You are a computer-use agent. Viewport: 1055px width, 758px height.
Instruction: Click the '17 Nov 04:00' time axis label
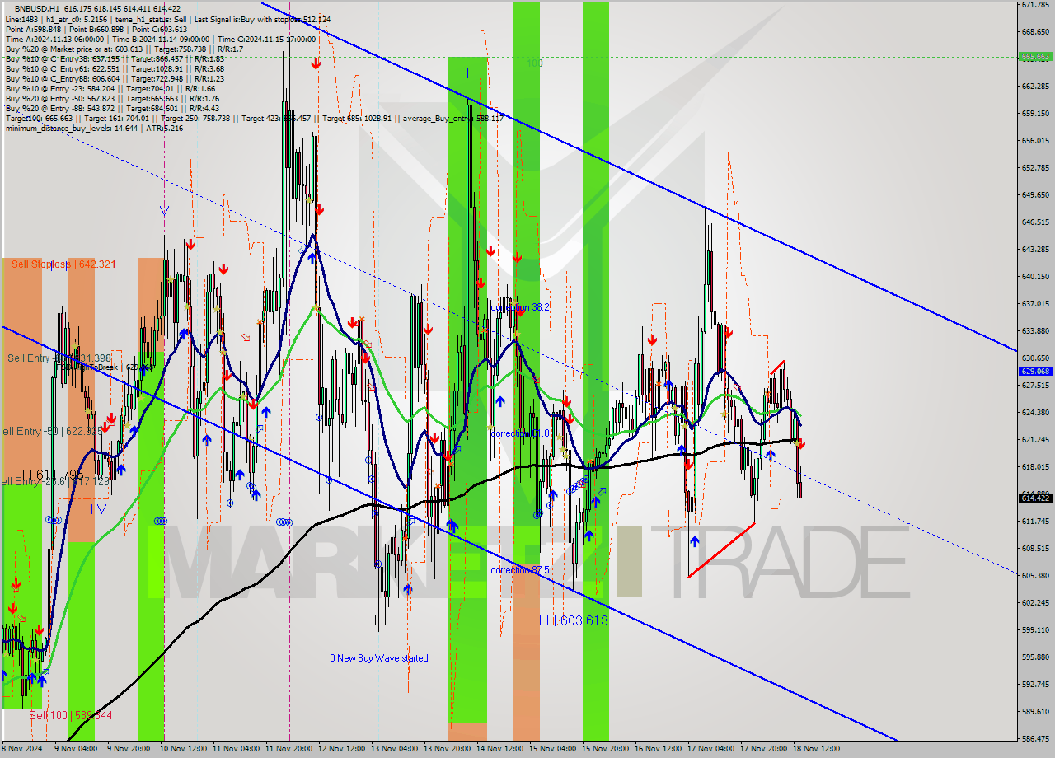point(710,749)
